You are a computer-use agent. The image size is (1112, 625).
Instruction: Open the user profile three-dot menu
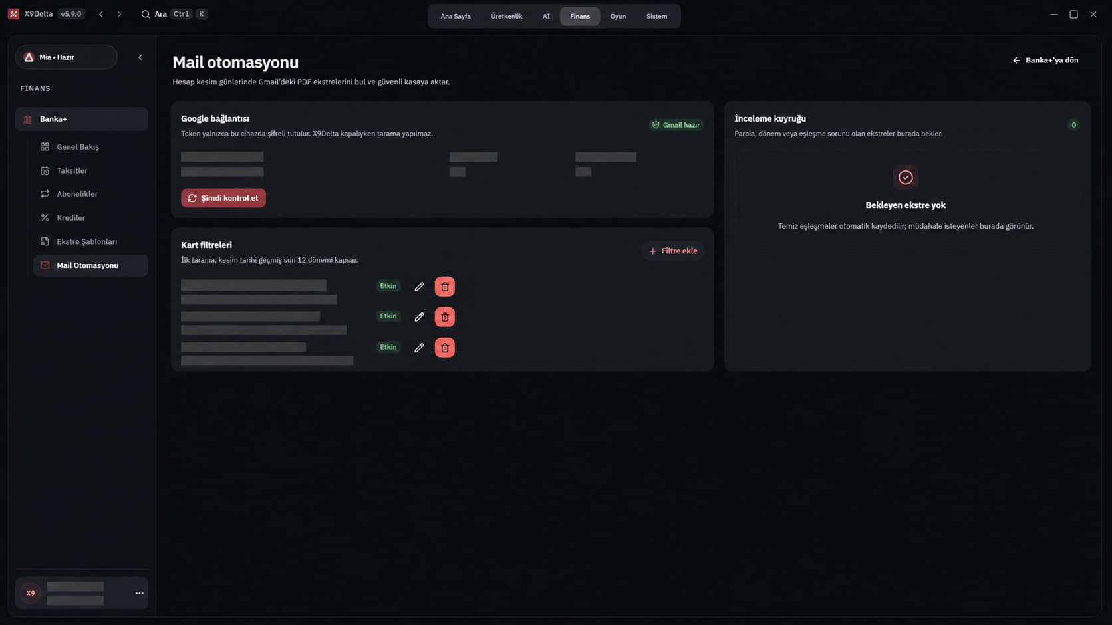[x=140, y=593]
